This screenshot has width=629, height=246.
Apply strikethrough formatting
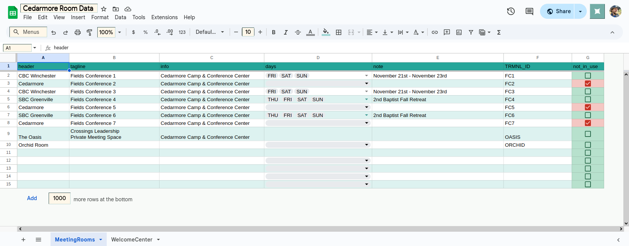click(x=298, y=32)
